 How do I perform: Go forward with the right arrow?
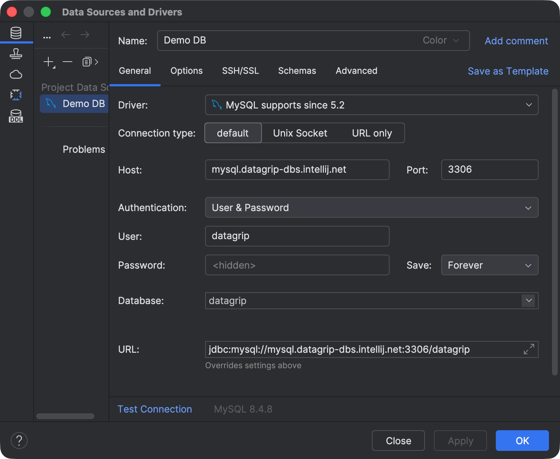click(x=85, y=35)
